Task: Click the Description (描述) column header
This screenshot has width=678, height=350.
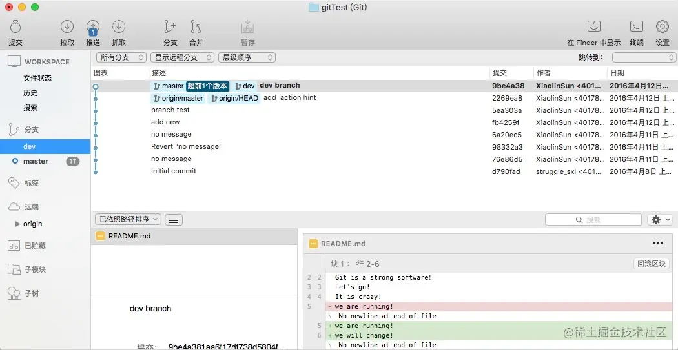Action: [319, 73]
